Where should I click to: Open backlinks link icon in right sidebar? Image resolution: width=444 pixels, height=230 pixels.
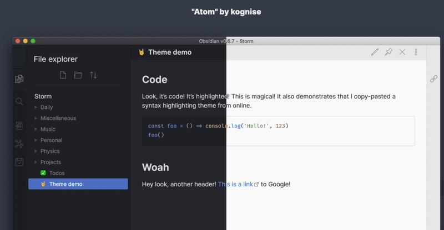coord(434,79)
